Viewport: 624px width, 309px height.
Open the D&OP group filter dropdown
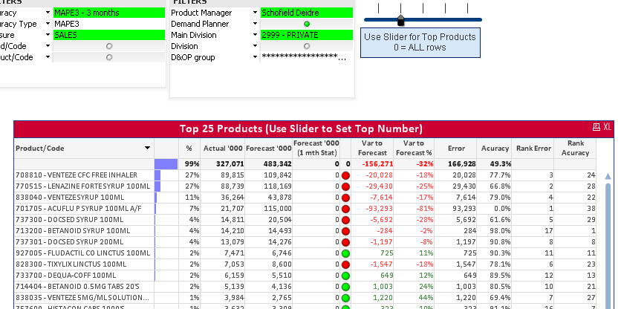point(255,57)
